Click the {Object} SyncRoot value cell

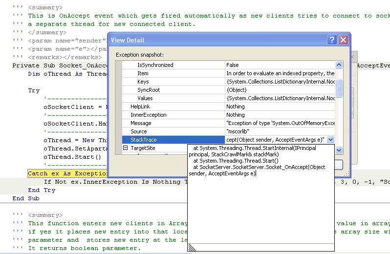(x=280, y=90)
